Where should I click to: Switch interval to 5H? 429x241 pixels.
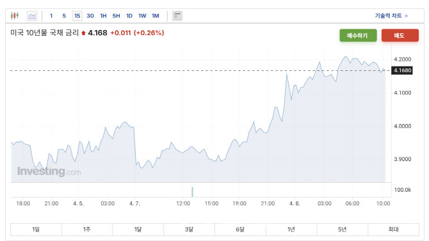click(x=117, y=16)
